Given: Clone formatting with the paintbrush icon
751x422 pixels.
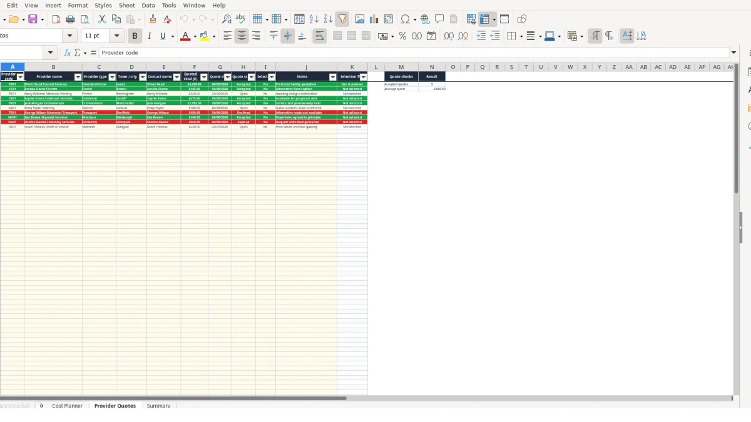Looking at the screenshot, I should coord(153,19).
